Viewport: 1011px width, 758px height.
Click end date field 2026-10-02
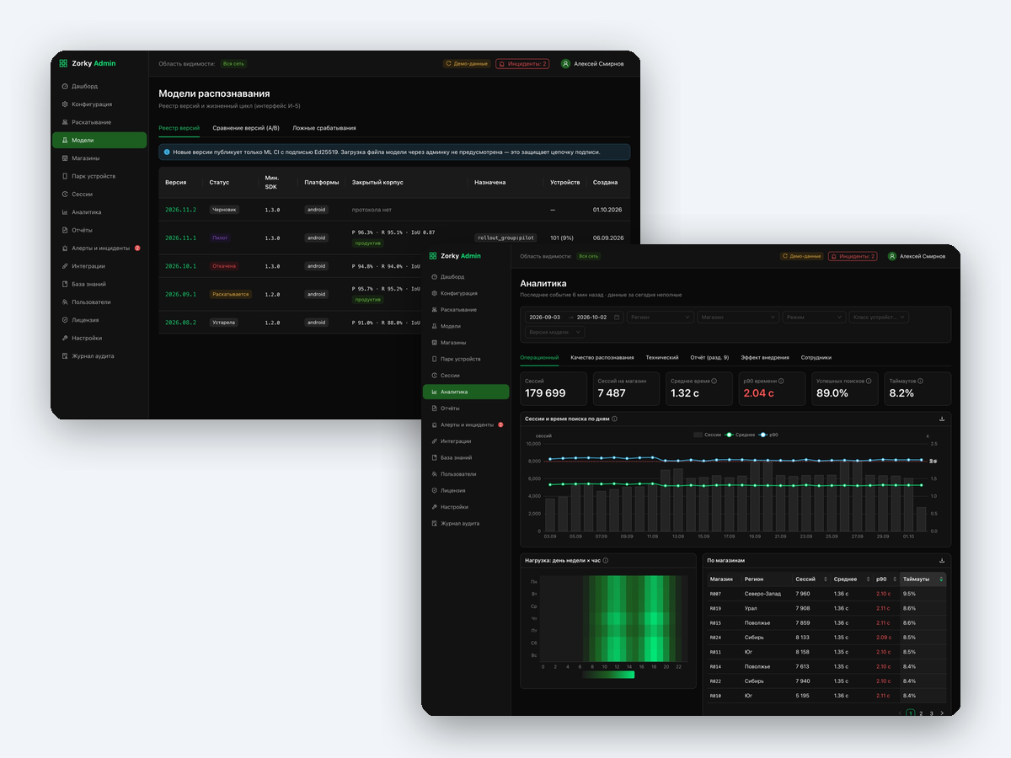coord(591,318)
